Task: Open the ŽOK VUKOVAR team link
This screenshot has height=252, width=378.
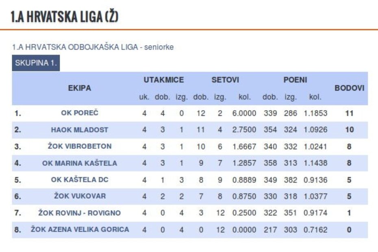Action: click(x=80, y=196)
